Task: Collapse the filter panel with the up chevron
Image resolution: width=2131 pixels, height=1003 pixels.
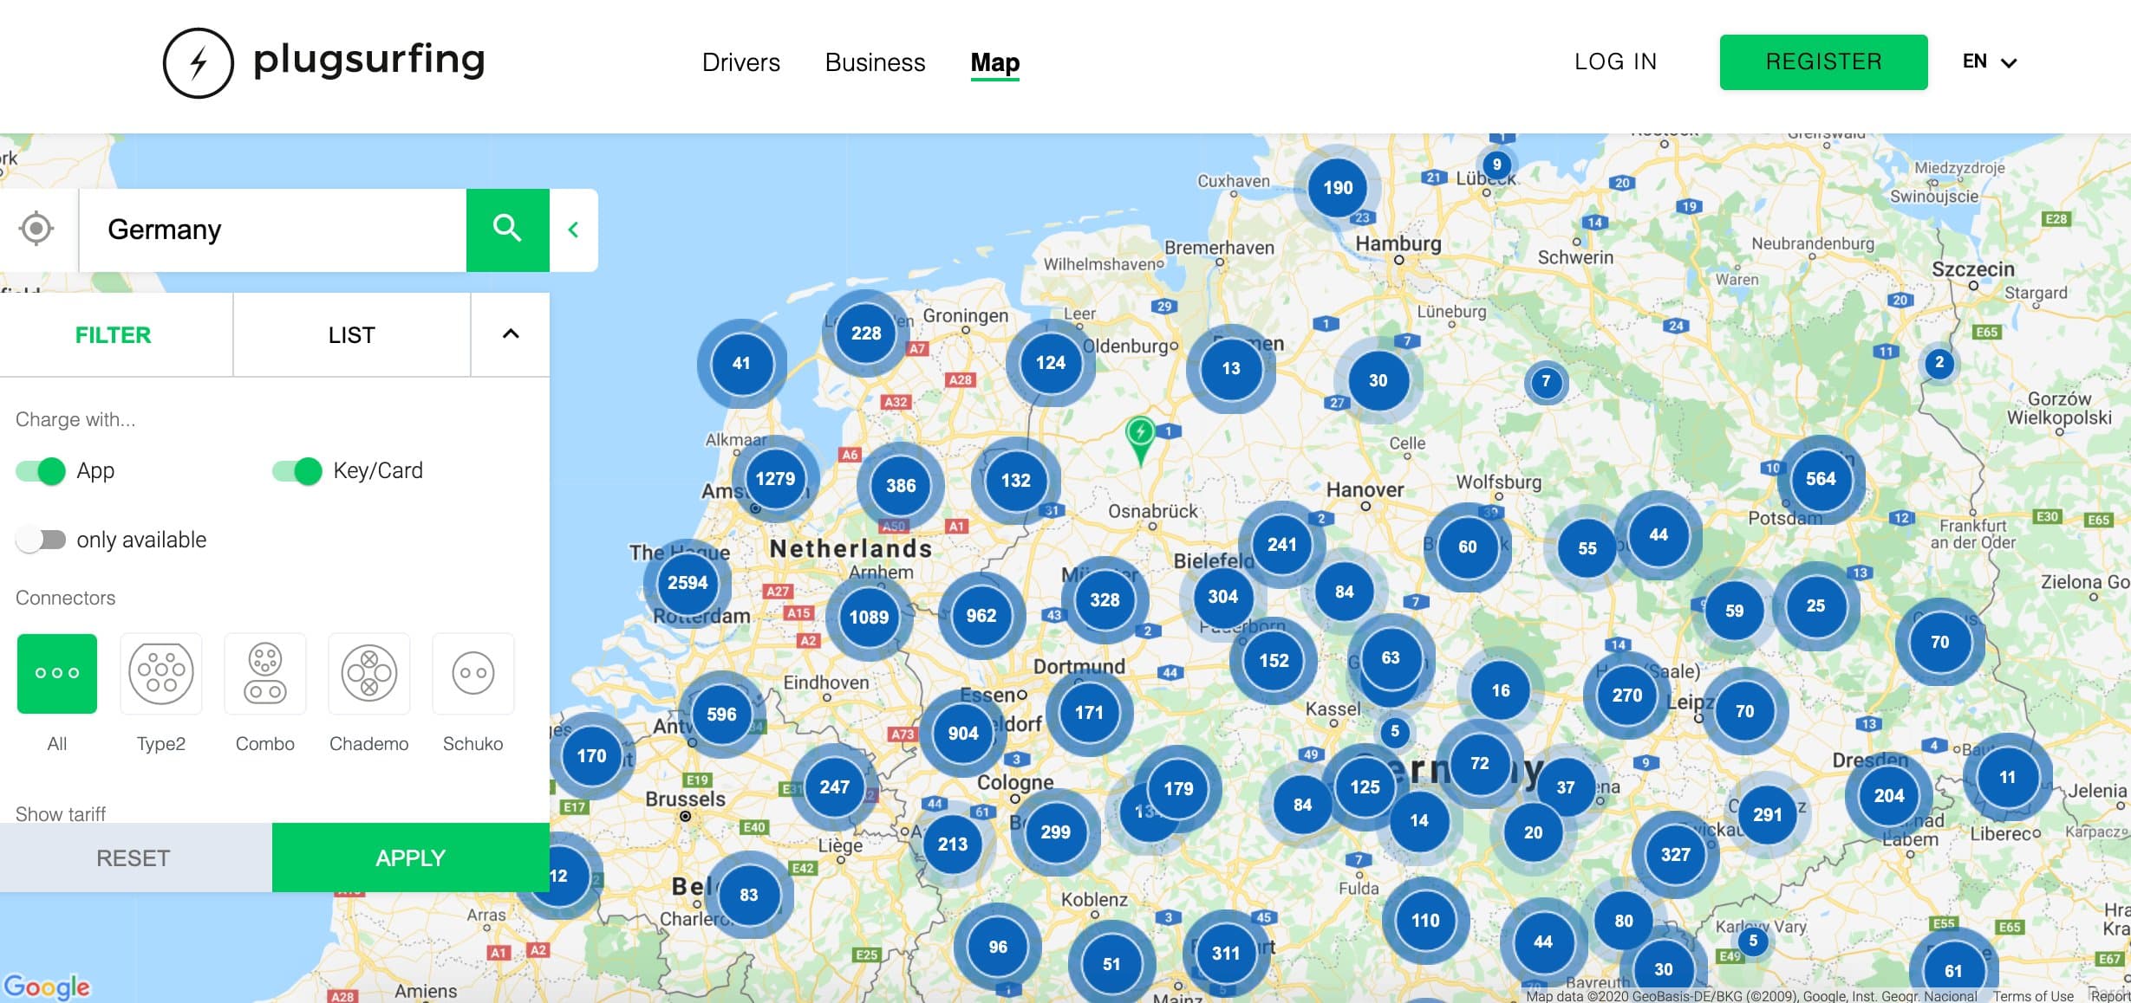Action: coord(511,334)
